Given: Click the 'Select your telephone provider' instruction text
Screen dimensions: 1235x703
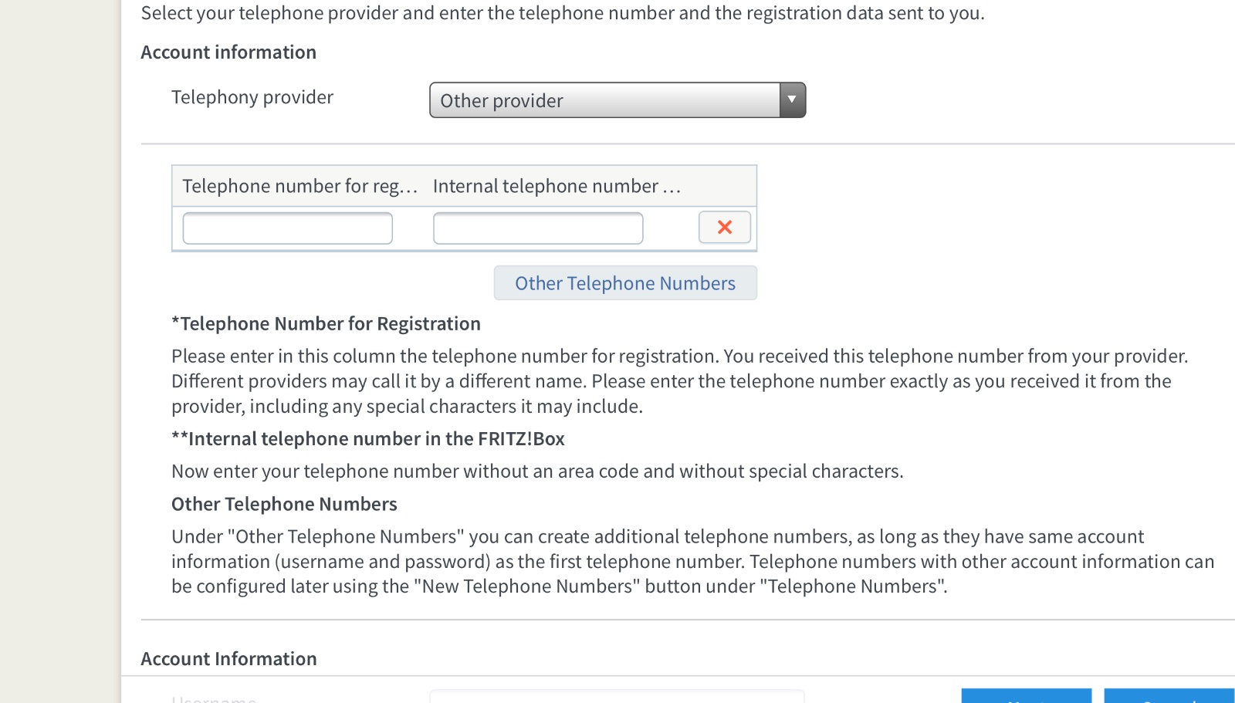Looking at the screenshot, I should pyautogui.click(x=563, y=13).
